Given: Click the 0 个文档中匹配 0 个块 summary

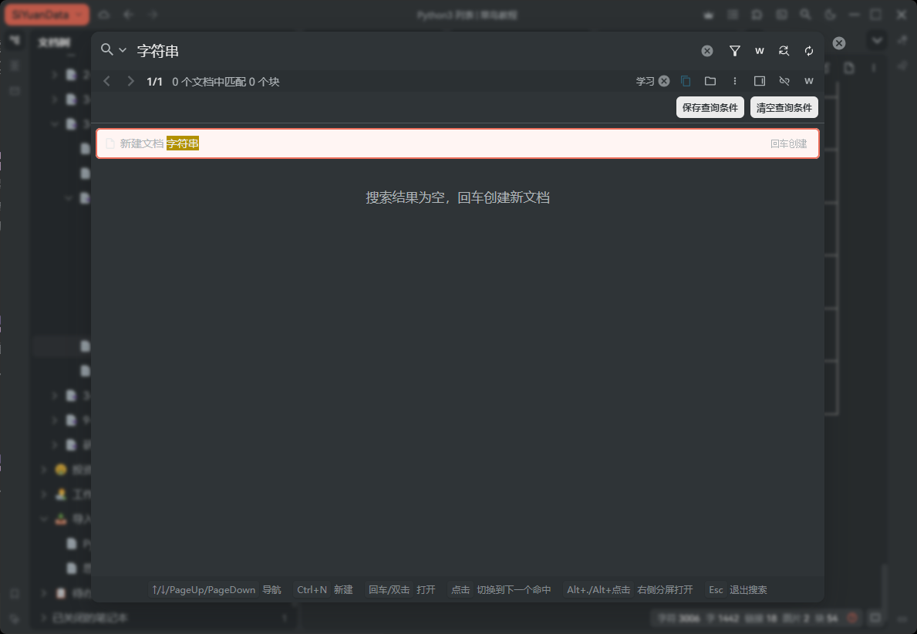Looking at the screenshot, I should [x=226, y=82].
